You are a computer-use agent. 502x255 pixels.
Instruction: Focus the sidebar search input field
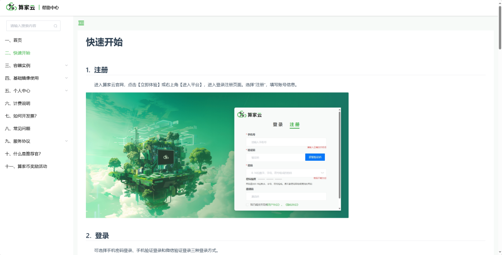point(33,26)
